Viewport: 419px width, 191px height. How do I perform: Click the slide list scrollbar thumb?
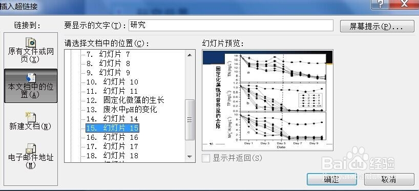point(190,120)
